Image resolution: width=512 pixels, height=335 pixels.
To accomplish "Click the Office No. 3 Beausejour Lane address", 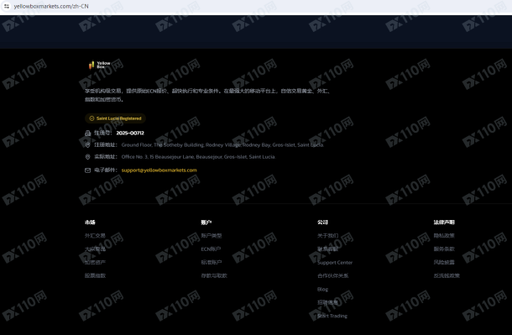I will (x=198, y=157).
